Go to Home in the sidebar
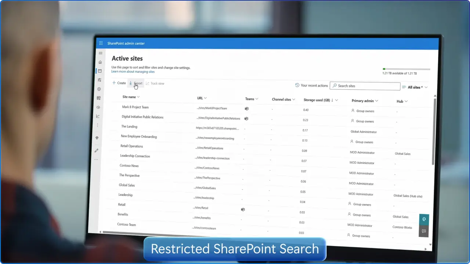This screenshot has width=470, height=264. [x=100, y=62]
